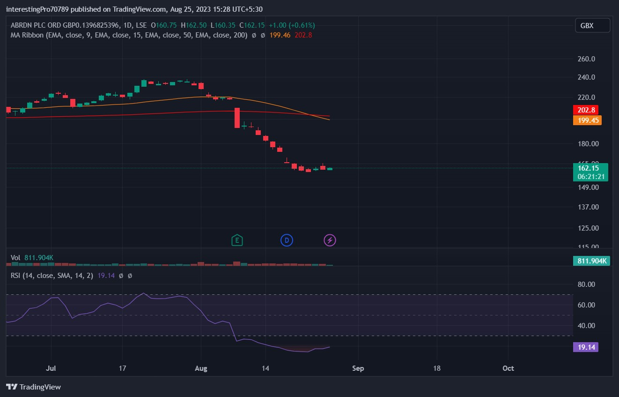Click the 220.0 price axis level
Image resolution: width=619 pixels, height=397 pixels.
point(587,97)
